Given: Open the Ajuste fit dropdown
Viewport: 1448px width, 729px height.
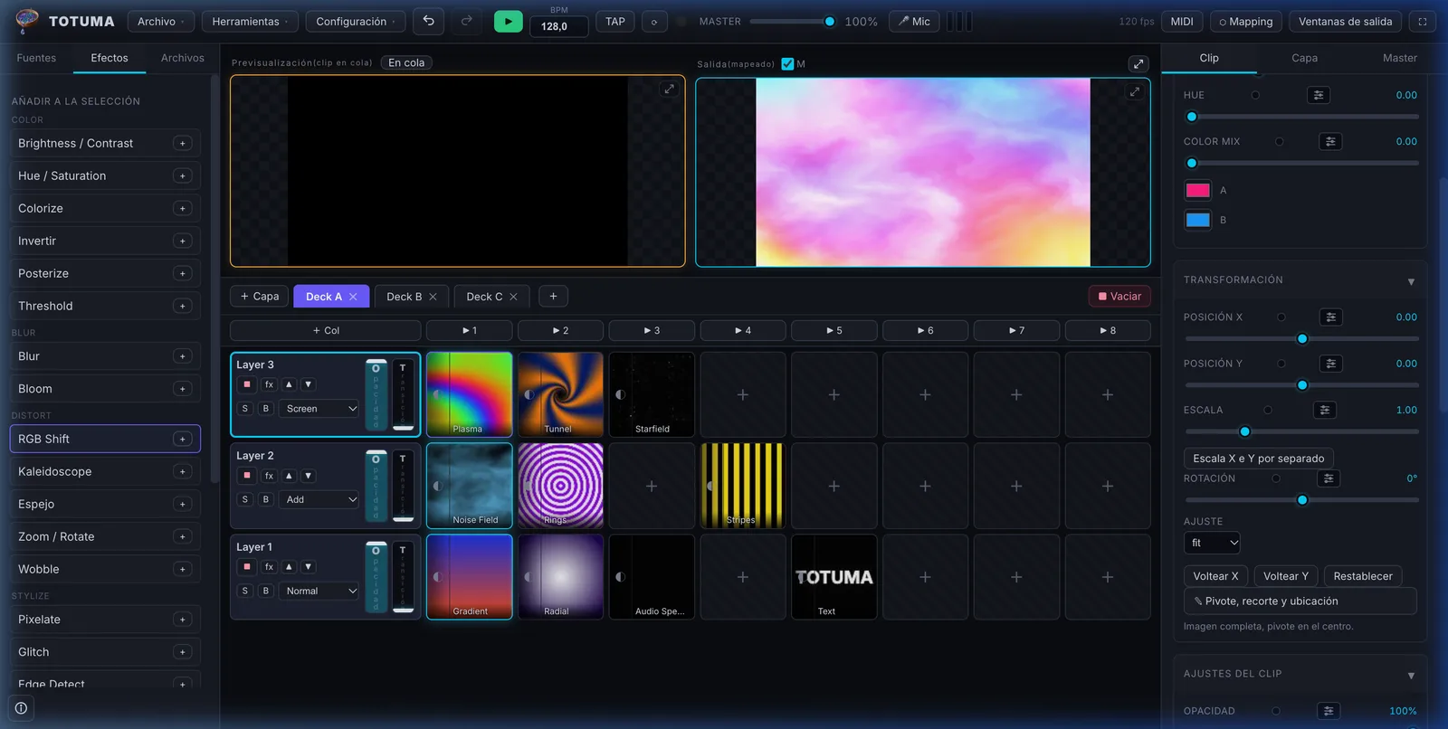Looking at the screenshot, I should pyautogui.click(x=1212, y=543).
